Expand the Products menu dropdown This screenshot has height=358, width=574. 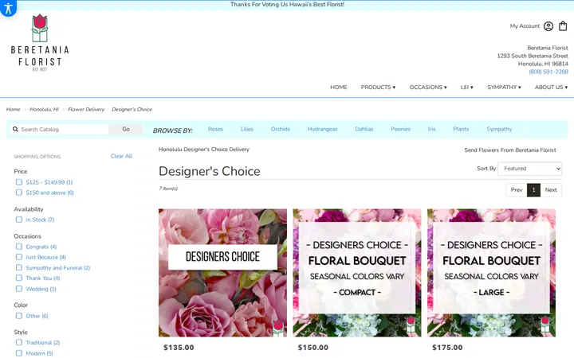pyautogui.click(x=378, y=88)
